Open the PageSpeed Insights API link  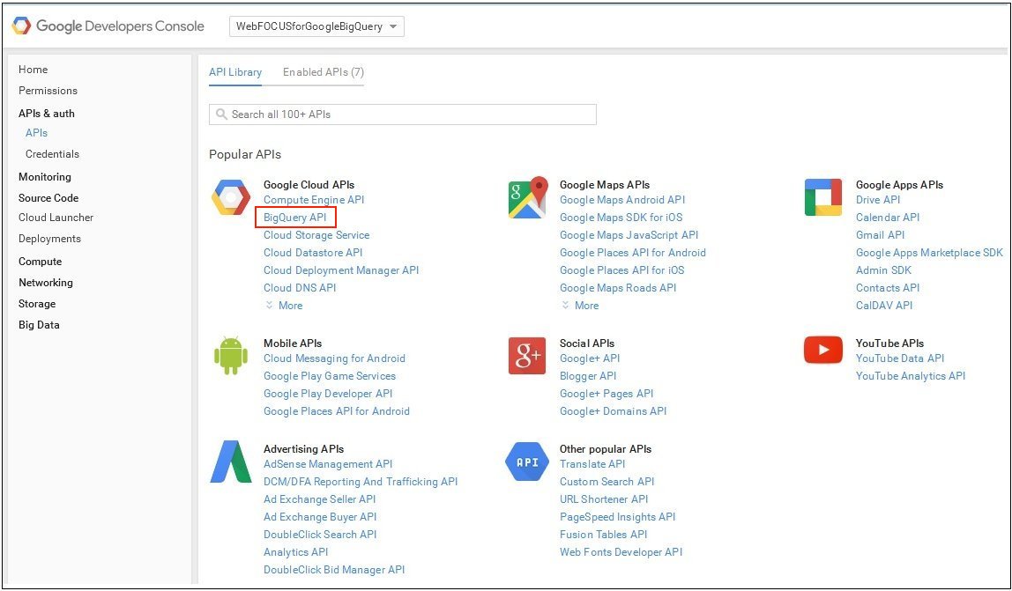pyautogui.click(x=618, y=517)
